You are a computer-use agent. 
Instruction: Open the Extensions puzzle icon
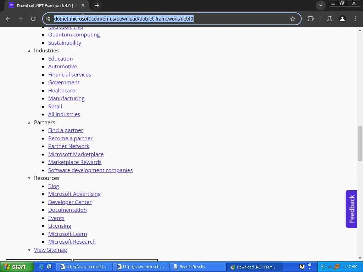coord(311,19)
